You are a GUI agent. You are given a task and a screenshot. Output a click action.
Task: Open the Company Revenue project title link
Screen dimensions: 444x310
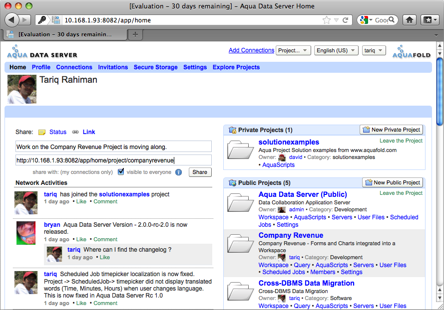click(291, 235)
